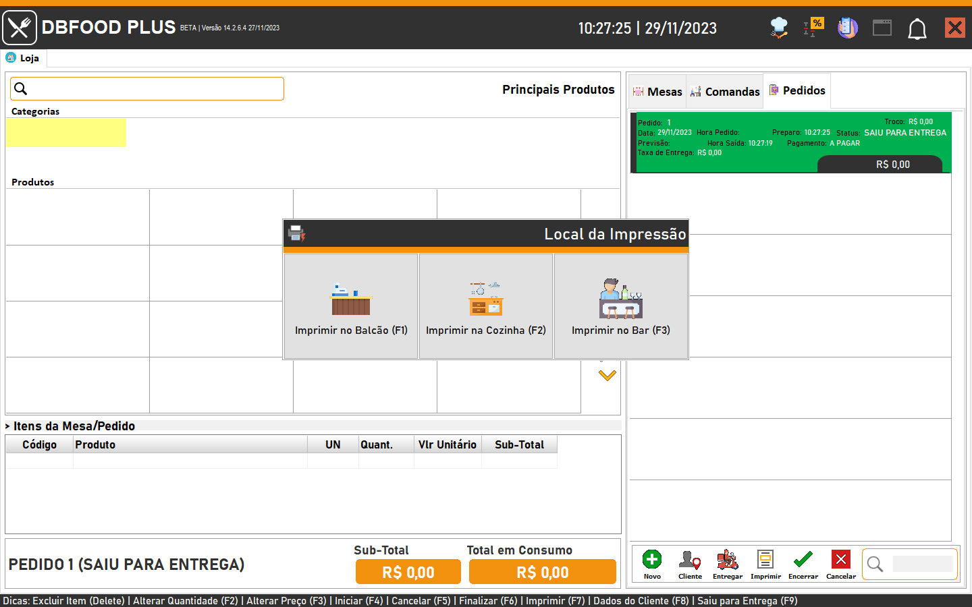Open the Cliente customer location icon
Image resolution: width=972 pixels, height=607 pixels.
coord(690,564)
